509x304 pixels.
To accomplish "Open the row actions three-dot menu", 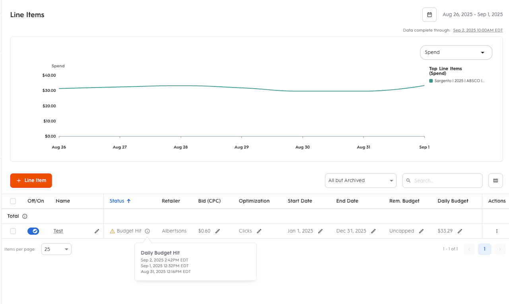I will (x=497, y=231).
